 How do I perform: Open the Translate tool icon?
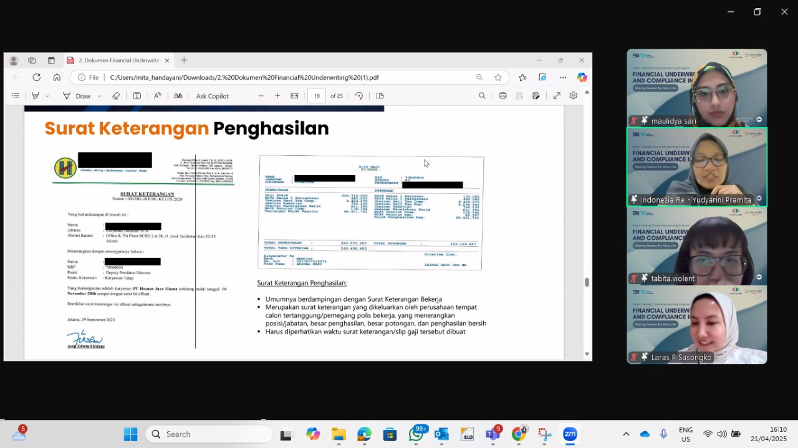tap(178, 96)
